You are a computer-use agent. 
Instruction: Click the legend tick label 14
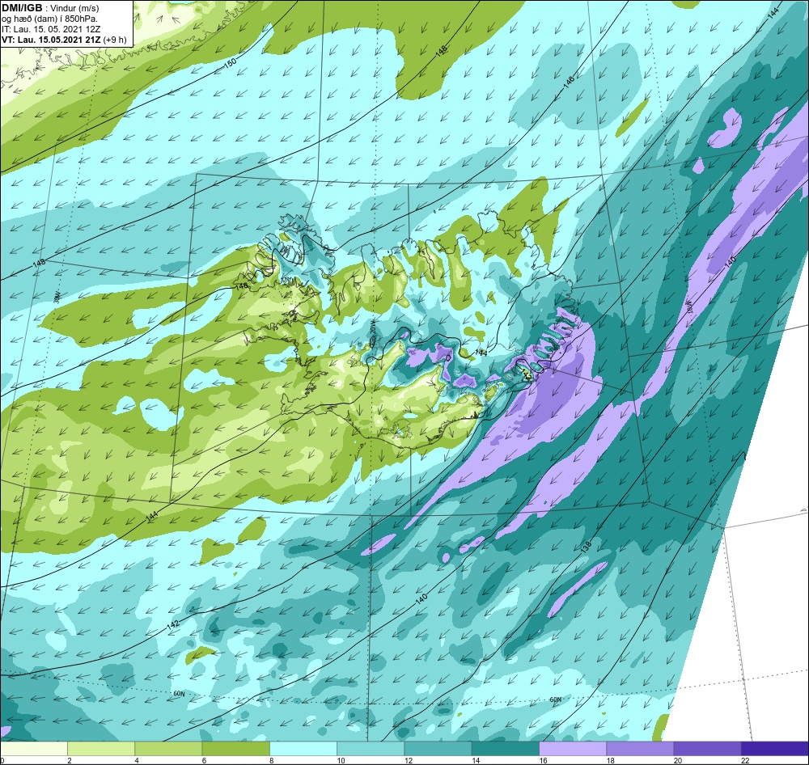[475, 760]
